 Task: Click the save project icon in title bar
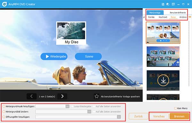[x=163, y=4]
